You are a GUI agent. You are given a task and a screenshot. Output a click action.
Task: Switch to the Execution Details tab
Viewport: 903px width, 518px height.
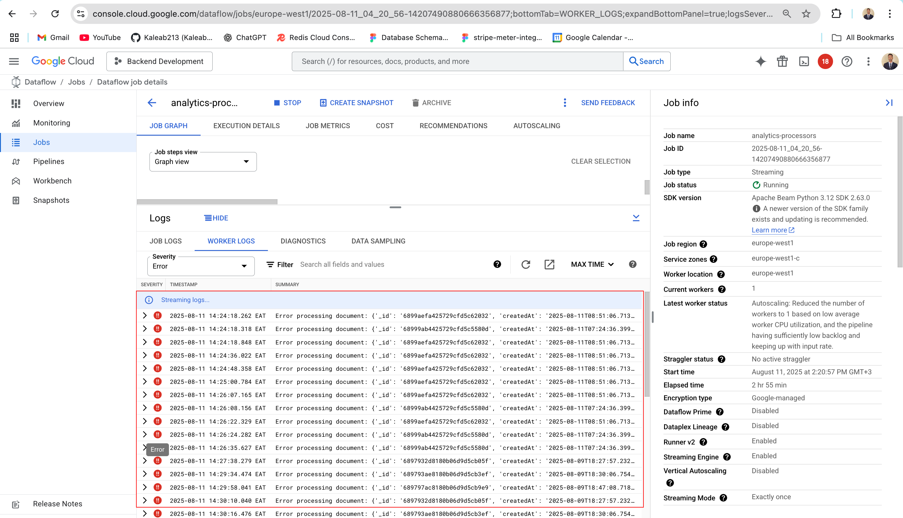pos(246,126)
